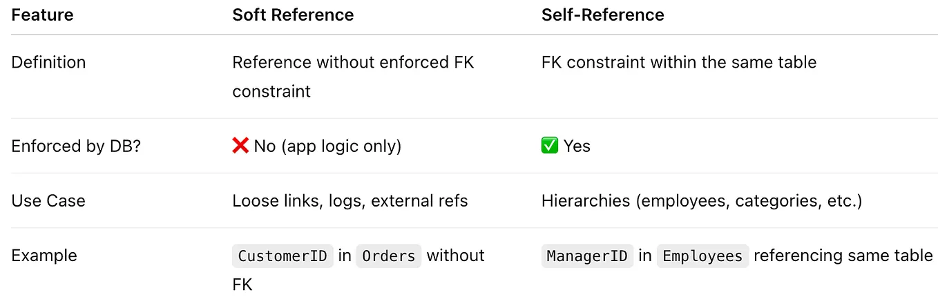
Task: Click the "referencing same table" text
Action: pyautogui.click(x=843, y=256)
